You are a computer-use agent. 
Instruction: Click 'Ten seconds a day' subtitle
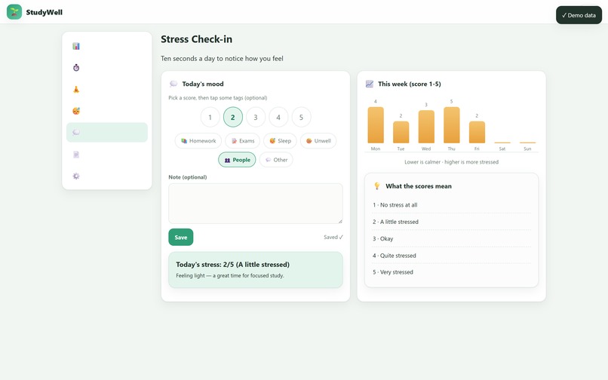coord(223,59)
